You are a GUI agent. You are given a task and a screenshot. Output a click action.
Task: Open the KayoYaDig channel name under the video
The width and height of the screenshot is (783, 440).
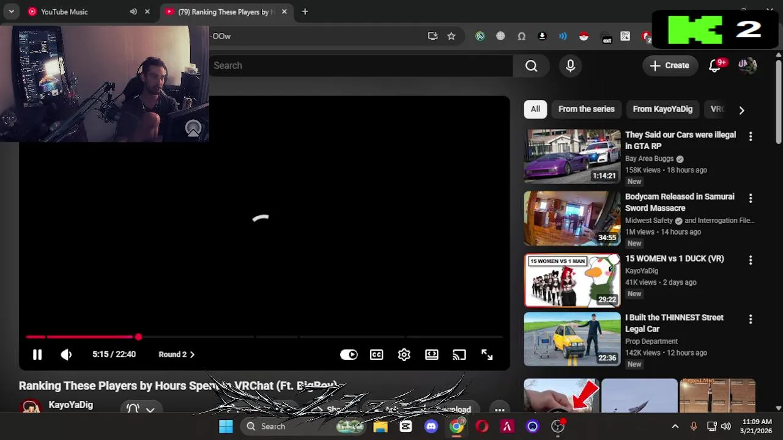70,405
